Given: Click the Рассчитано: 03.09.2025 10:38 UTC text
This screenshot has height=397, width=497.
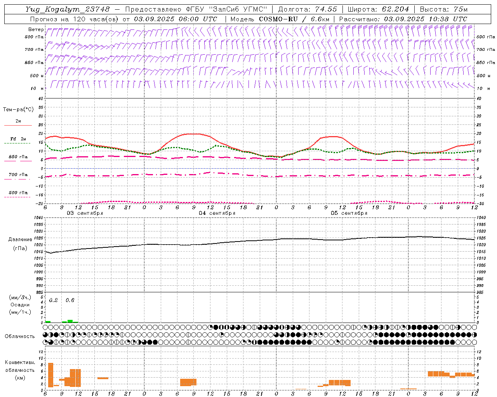Looking at the screenshot, I should click(x=403, y=19).
